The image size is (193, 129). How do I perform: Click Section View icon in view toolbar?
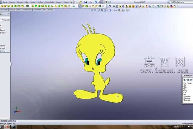(x=102, y=10)
